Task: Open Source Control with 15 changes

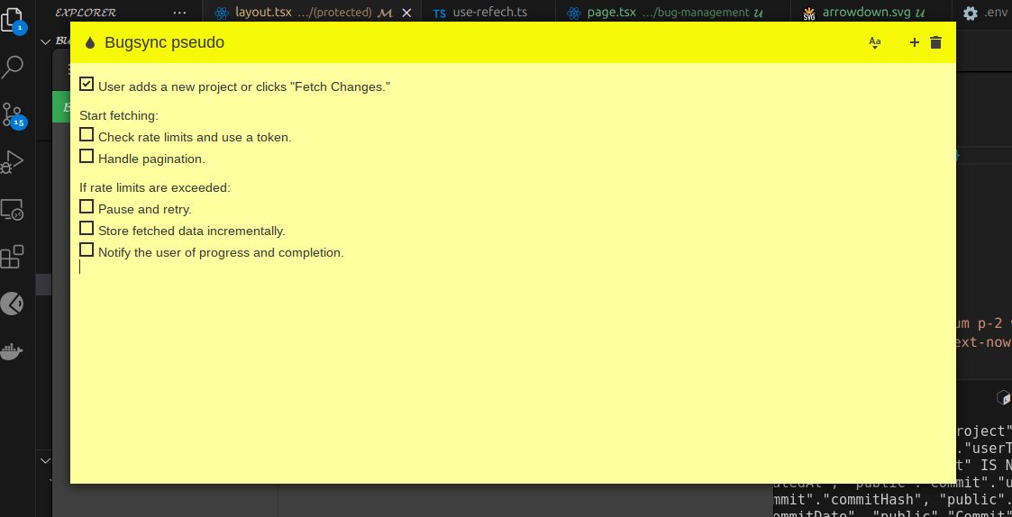Action: [13, 115]
